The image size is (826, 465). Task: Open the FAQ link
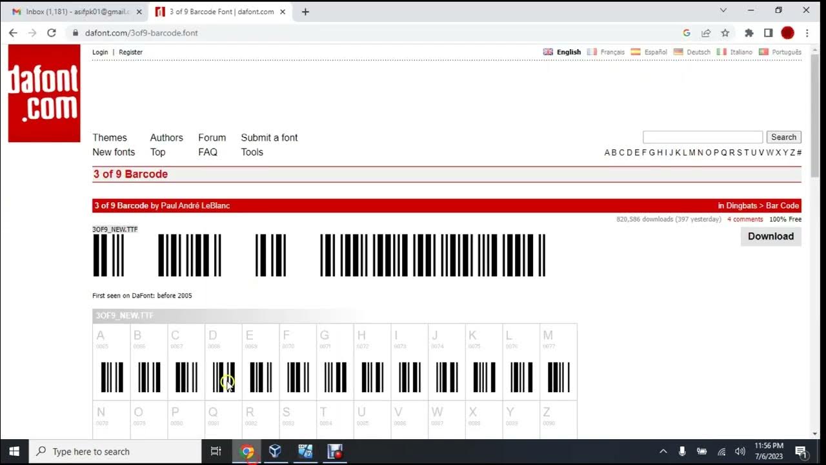point(208,152)
